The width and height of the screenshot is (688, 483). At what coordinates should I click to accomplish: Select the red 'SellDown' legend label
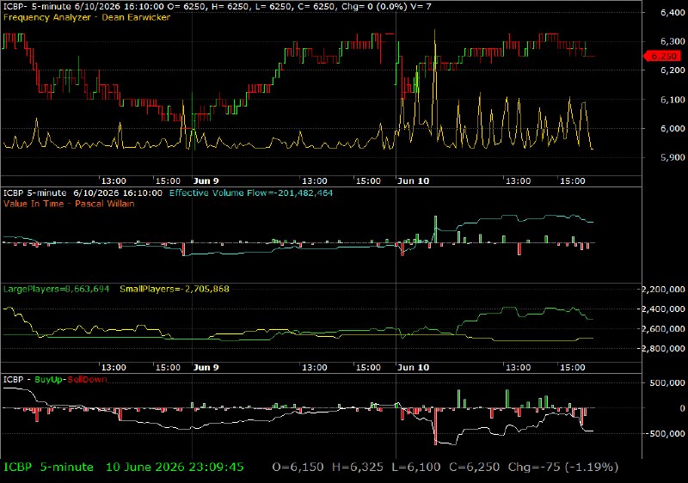point(87,380)
